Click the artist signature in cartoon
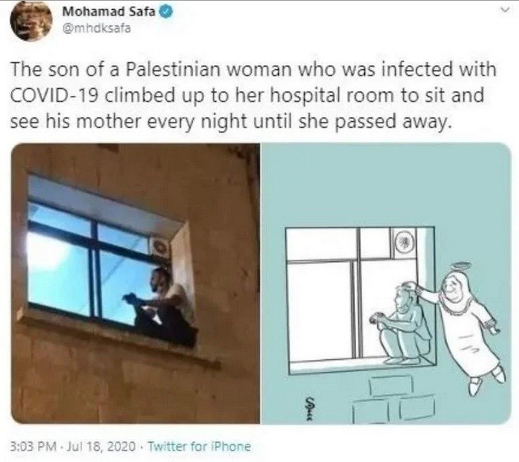This screenshot has height=462, width=519. 308,409
